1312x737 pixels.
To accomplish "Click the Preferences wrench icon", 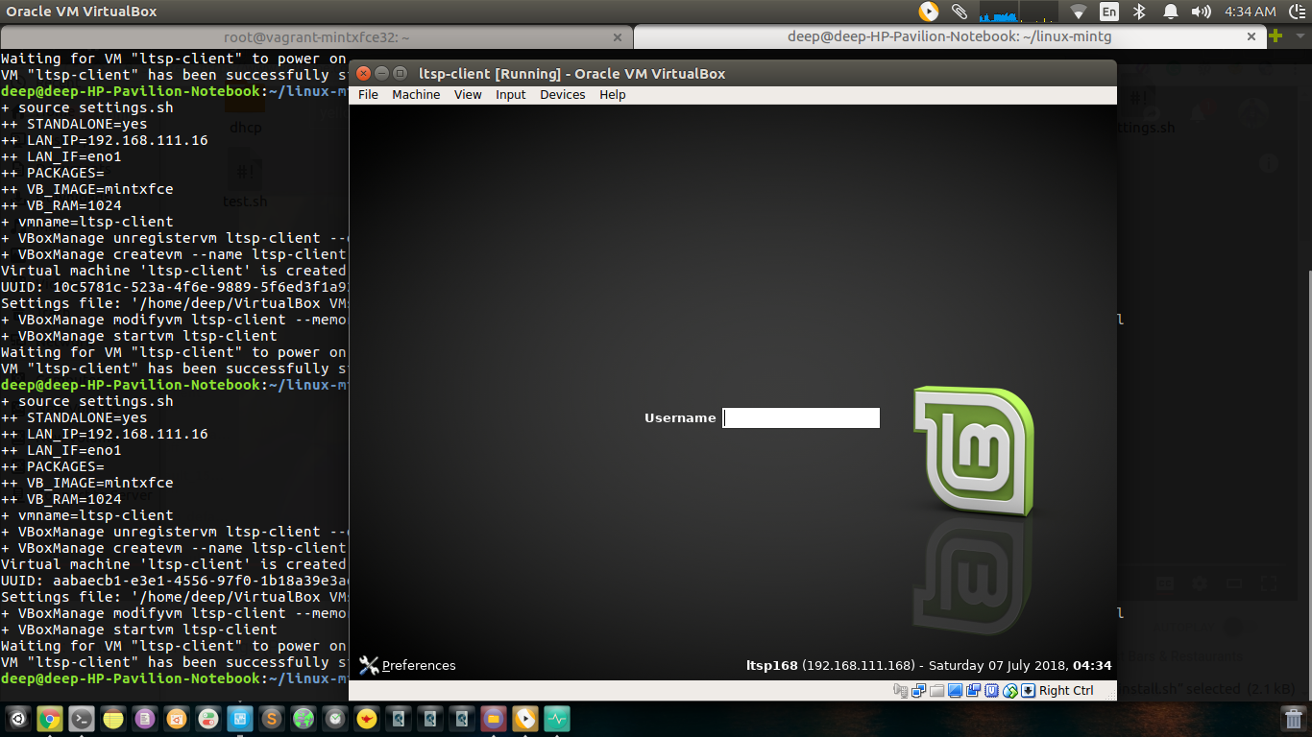I will pos(369,665).
